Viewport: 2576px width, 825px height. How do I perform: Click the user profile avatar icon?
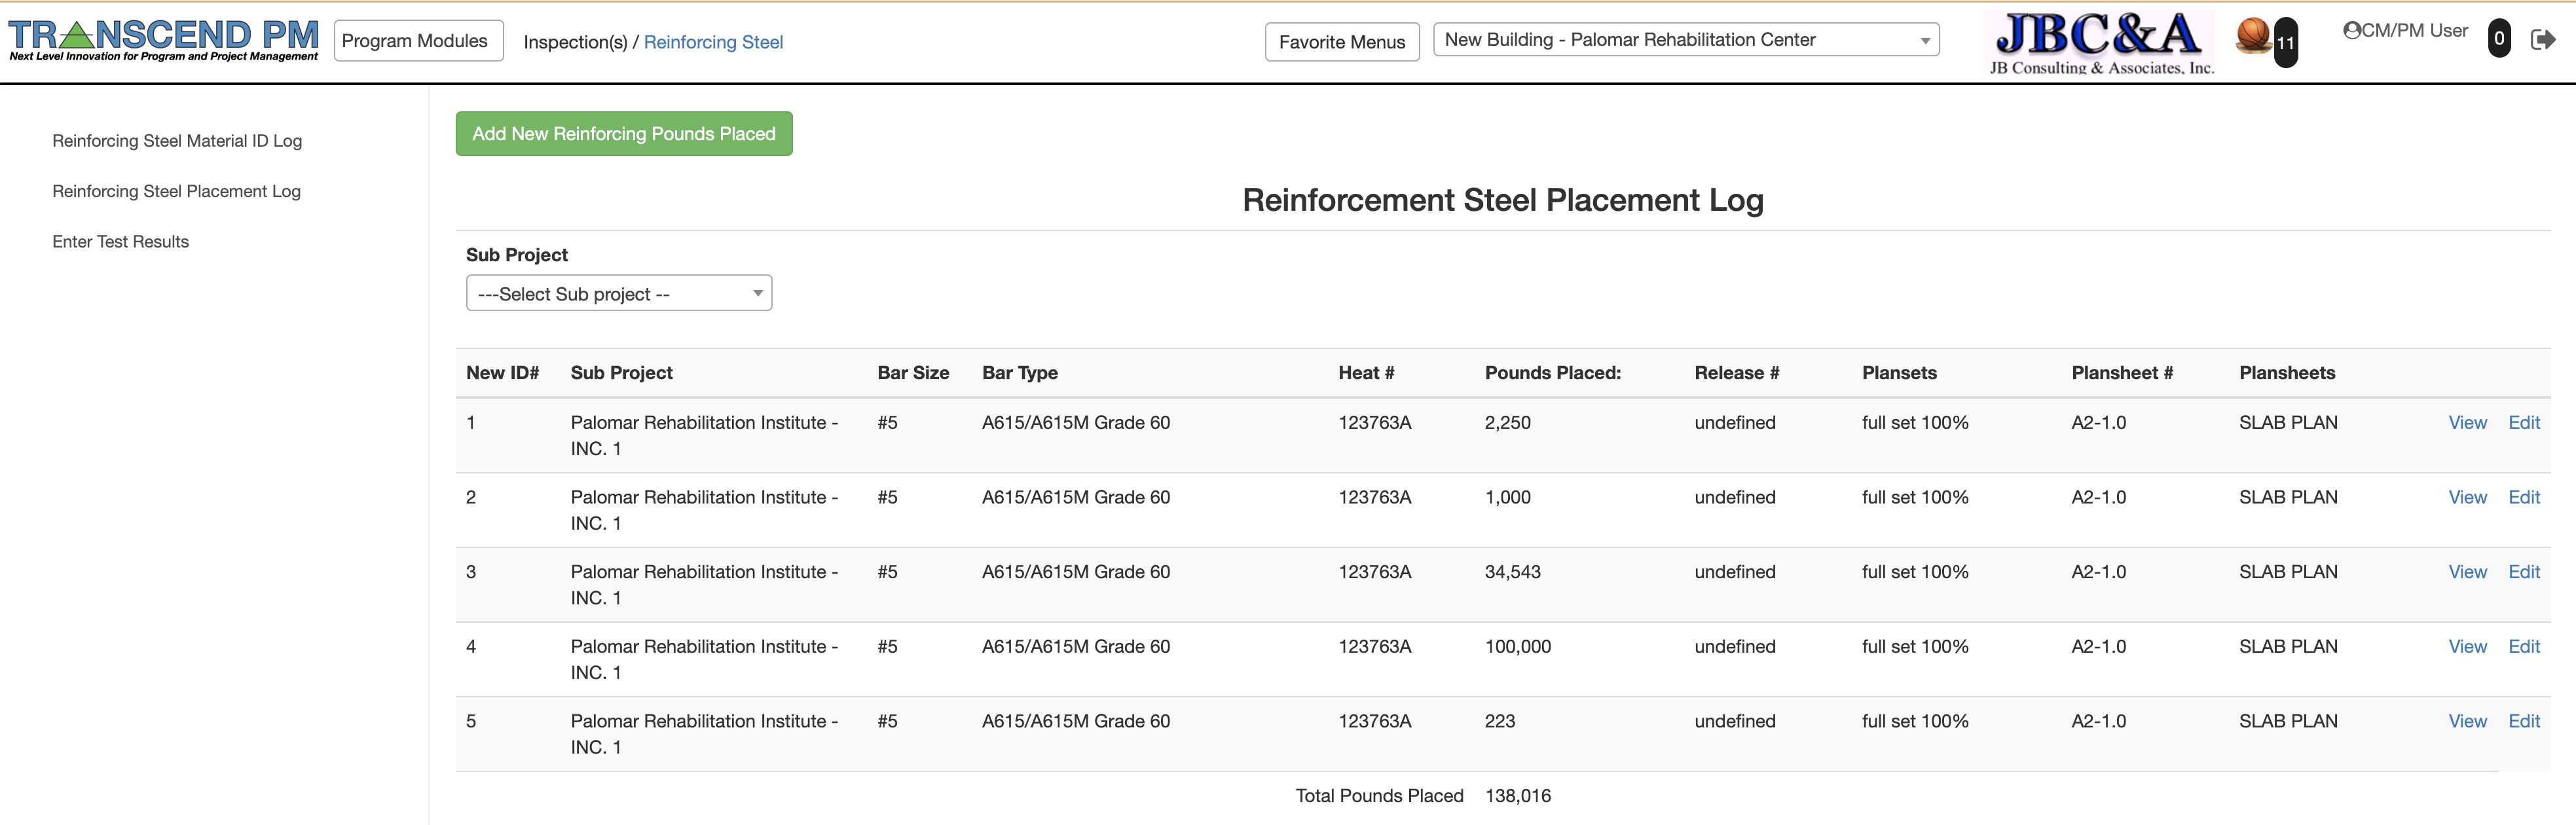point(2351,31)
